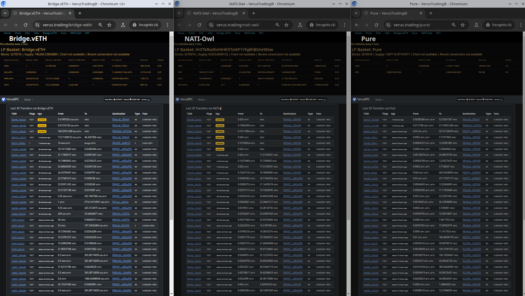This screenshot has width=525, height=296.
Task: Click the back arrow in the Pure window
Action: pyautogui.click(x=356, y=25)
